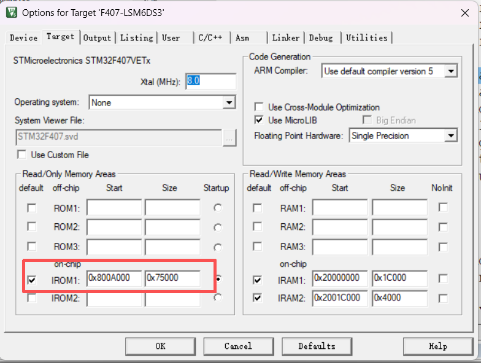The width and height of the screenshot is (481, 363).
Task: Check the ROM1 default checkbox
Action: pos(32,208)
